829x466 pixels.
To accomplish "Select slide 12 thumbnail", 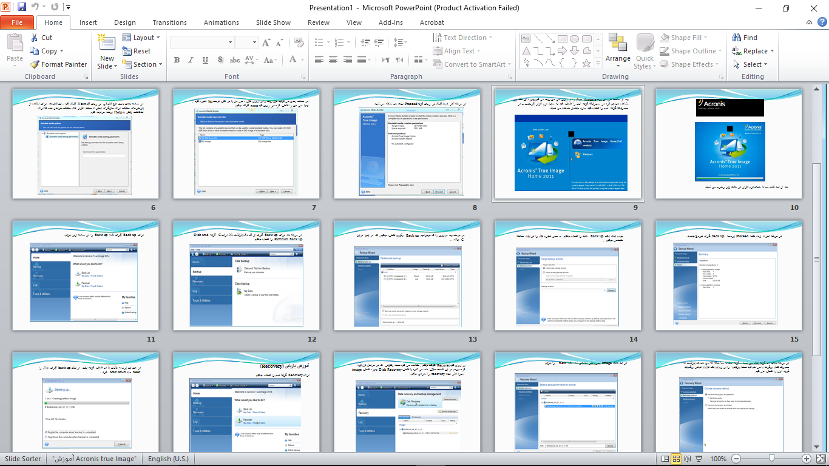I will coord(246,275).
